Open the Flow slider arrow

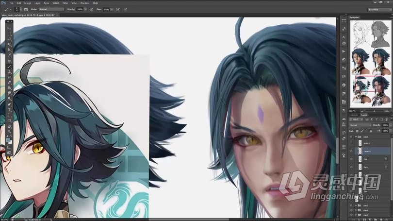coord(112,10)
